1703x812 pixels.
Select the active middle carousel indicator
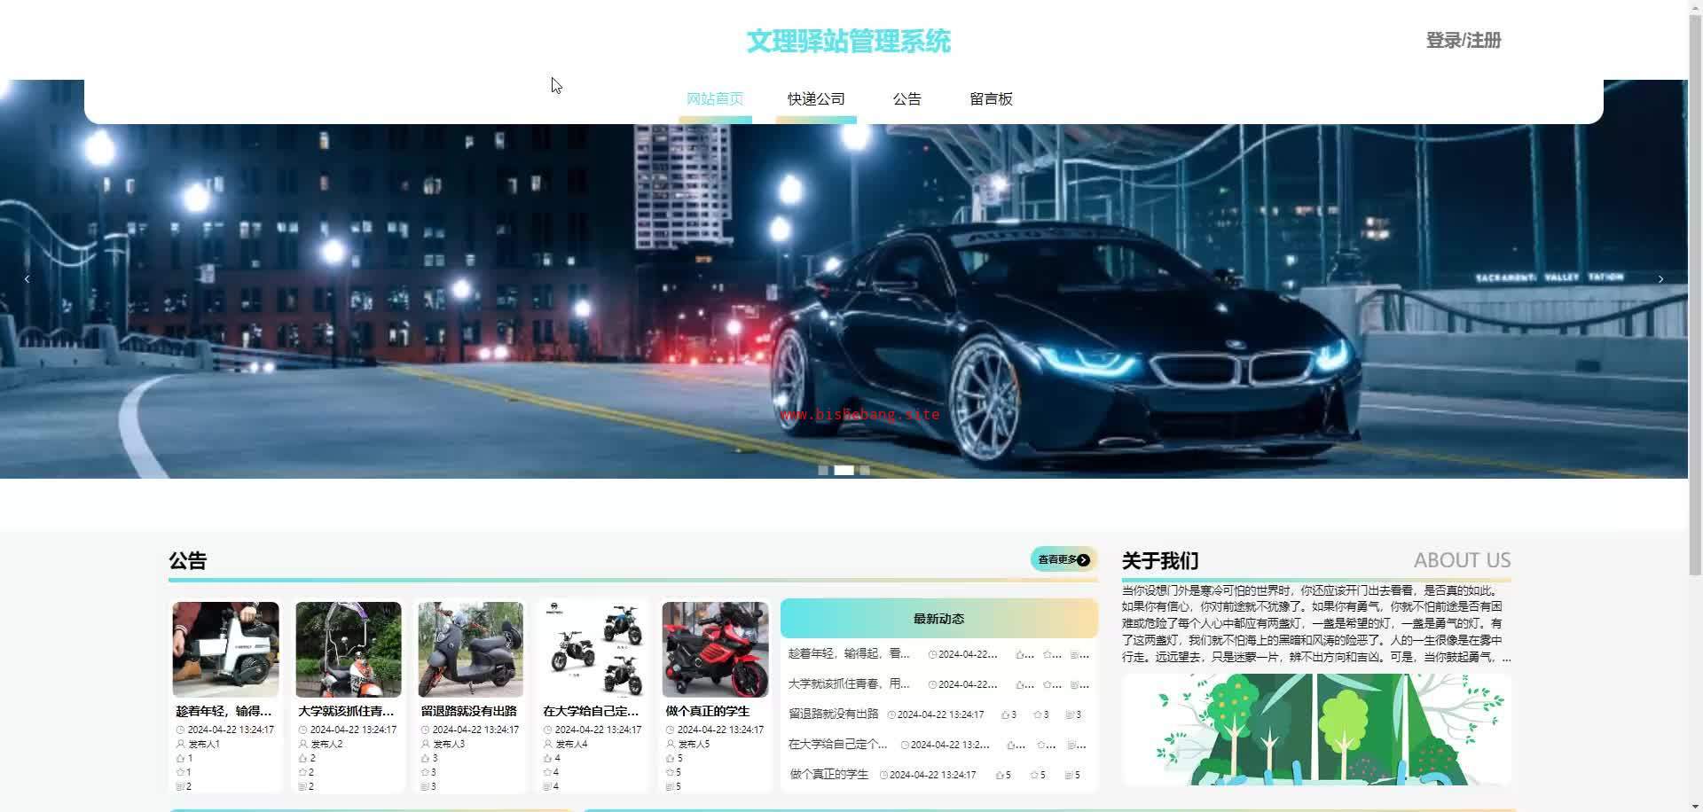(844, 471)
